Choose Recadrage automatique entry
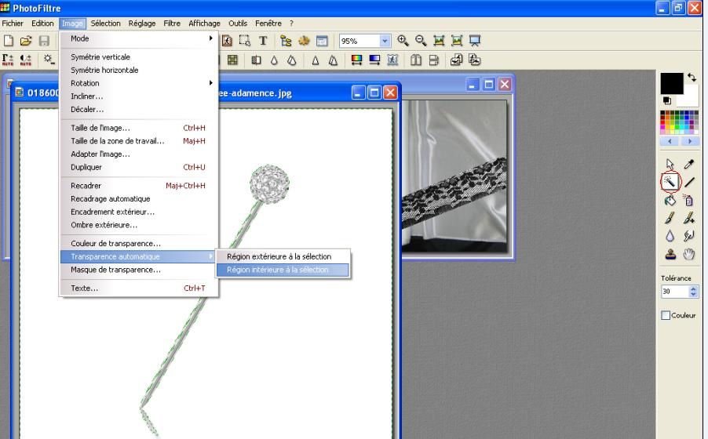Screen dimensions: 708x439 (x=139, y=198)
